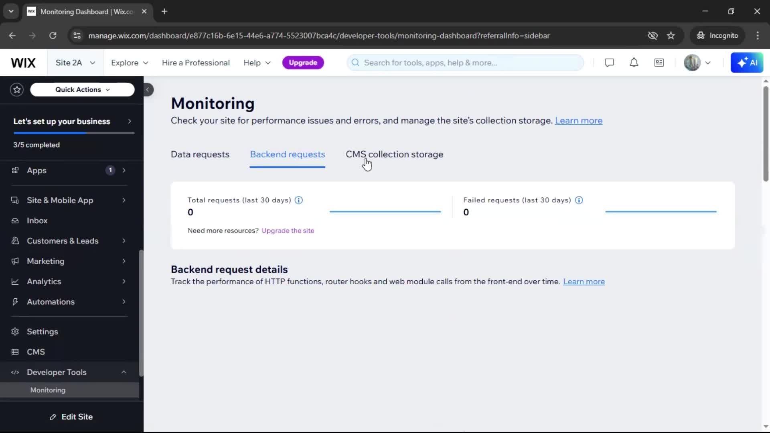The width and height of the screenshot is (770, 433).
Task: Open the Chrome three-dot menu
Action: coord(758,36)
